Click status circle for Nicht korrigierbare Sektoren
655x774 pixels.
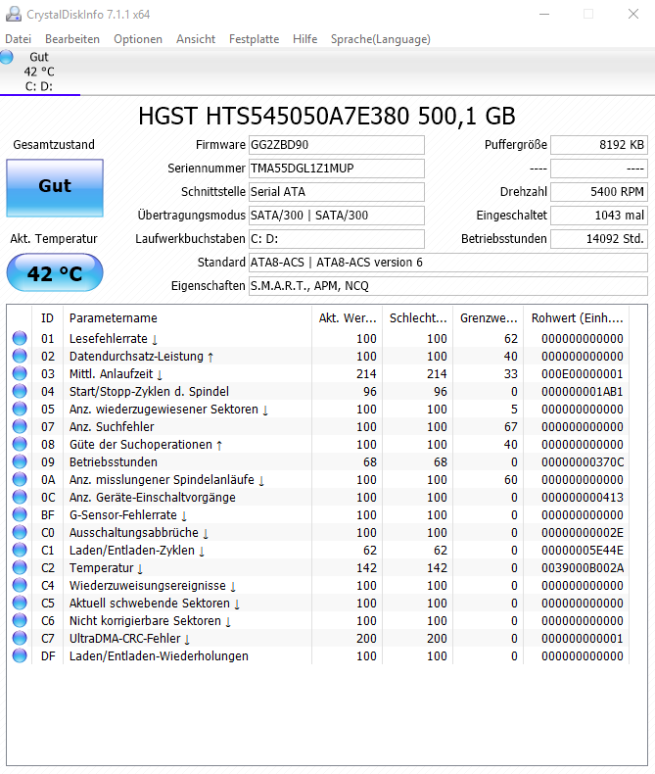[20, 620]
